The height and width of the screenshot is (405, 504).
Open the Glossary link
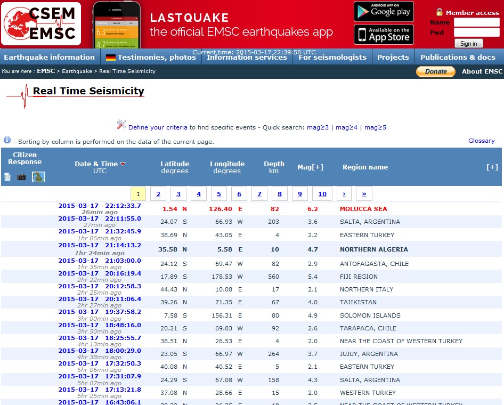click(481, 141)
